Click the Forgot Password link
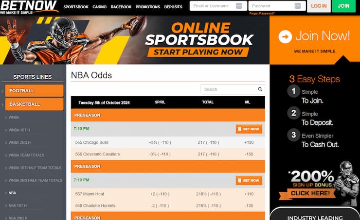The height and width of the screenshot is (220, 360). point(262,14)
